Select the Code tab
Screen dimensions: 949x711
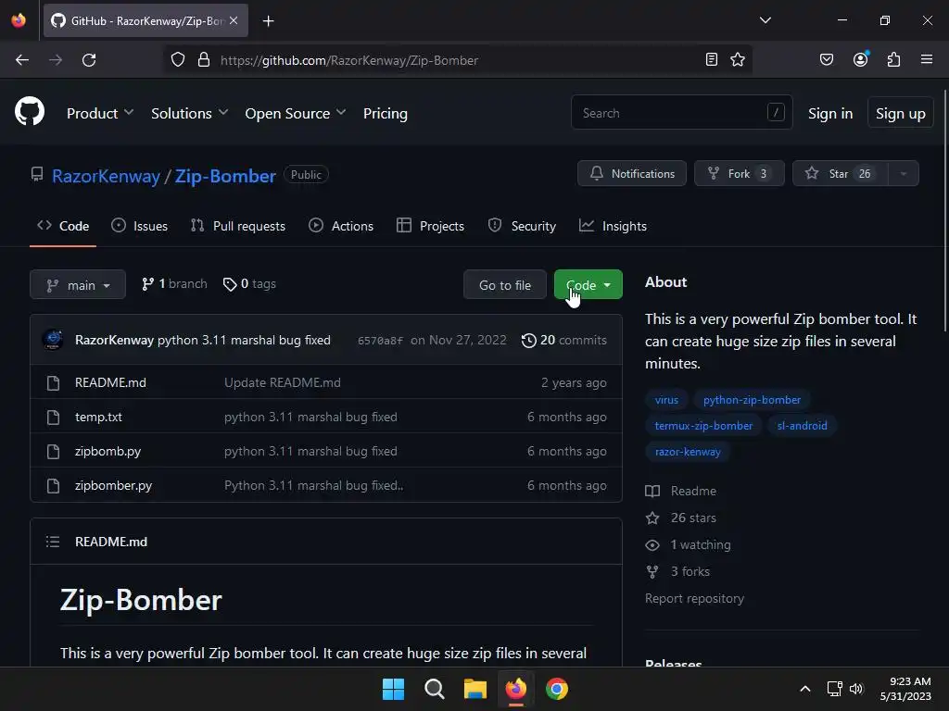(63, 226)
